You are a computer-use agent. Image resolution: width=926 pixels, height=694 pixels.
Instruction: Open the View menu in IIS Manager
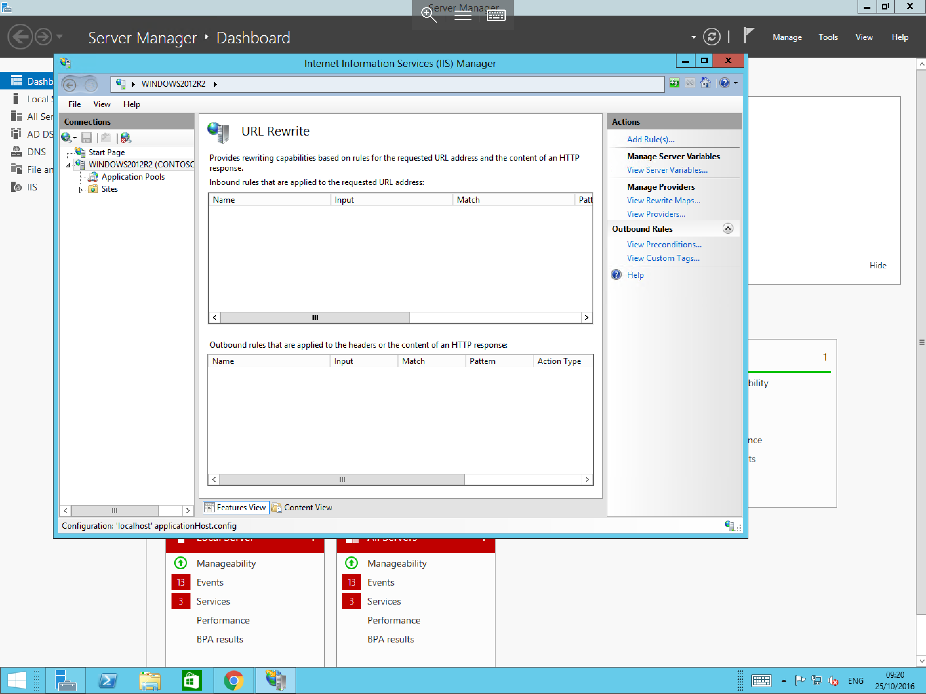[x=102, y=104]
